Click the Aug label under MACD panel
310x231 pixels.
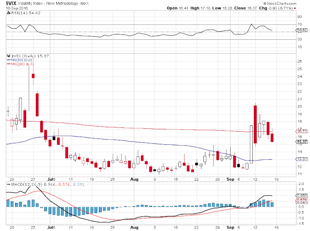[x=134, y=228]
